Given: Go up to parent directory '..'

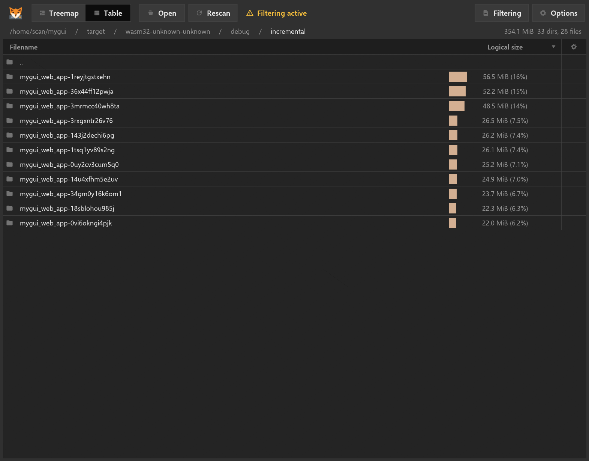Looking at the screenshot, I should 21,62.
